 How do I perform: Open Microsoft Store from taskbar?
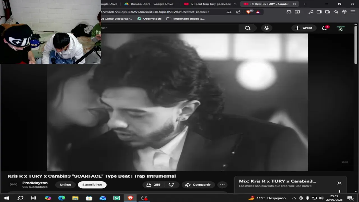tap(89, 198)
